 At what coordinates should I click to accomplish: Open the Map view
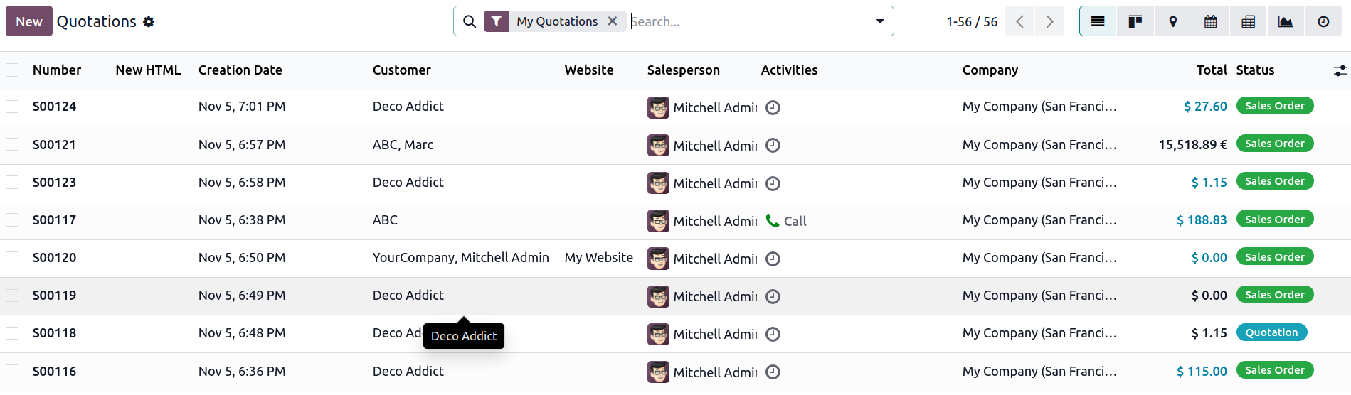(x=1172, y=21)
